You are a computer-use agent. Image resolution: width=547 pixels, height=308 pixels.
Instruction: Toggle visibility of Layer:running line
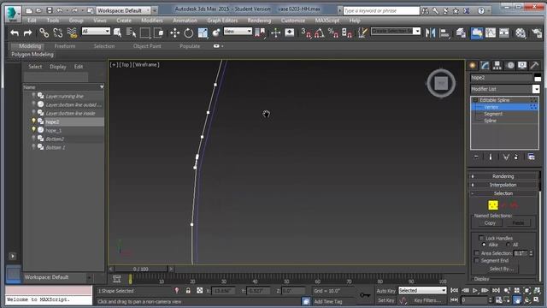[x=34, y=95]
